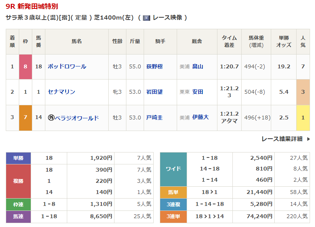Click trainer 畠山 link
This screenshot has width=315, height=227.
click(197, 66)
